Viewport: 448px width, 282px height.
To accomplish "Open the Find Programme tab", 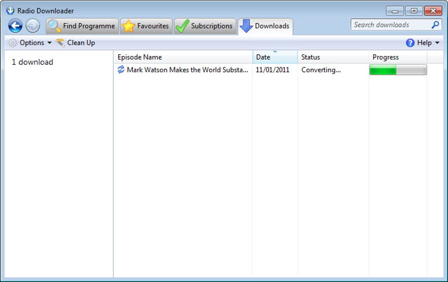I will coord(82,26).
